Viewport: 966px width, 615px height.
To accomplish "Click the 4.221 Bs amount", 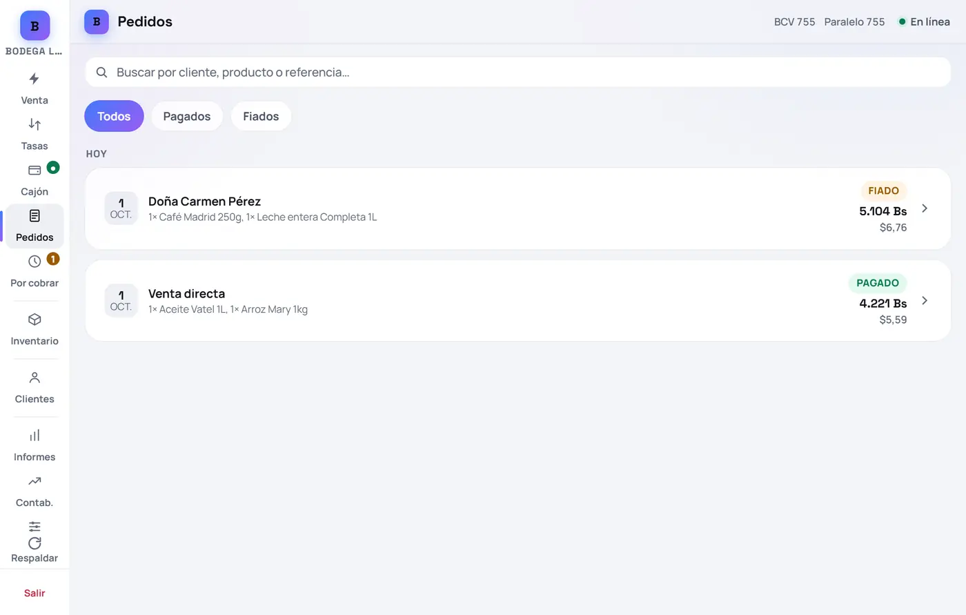I will tap(883, 303).
